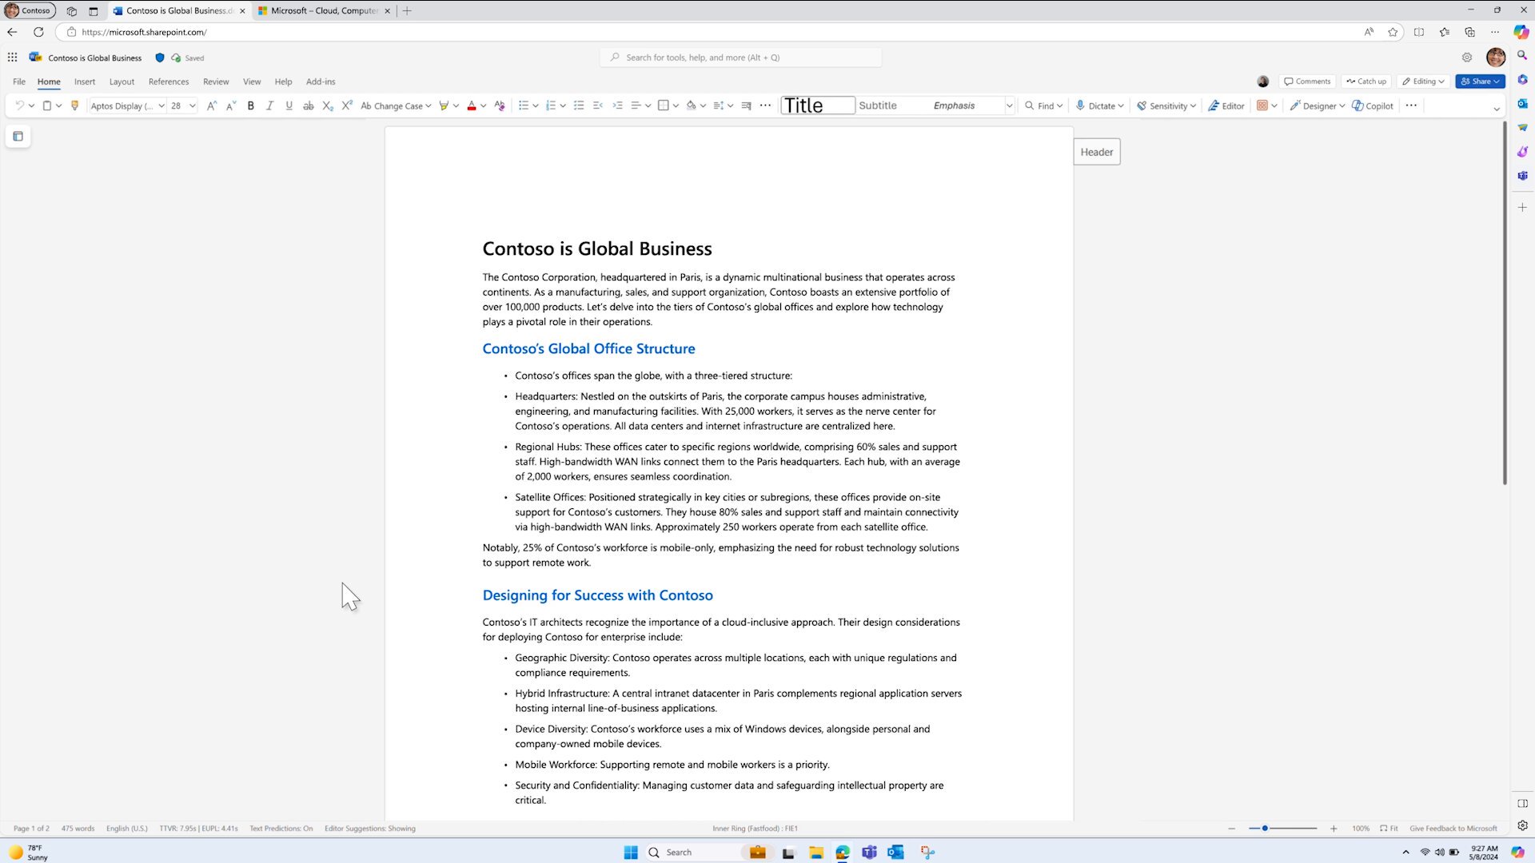Expand the font color dropdown arrow
Screen dimensions: 1535x863
click(483, 105)
